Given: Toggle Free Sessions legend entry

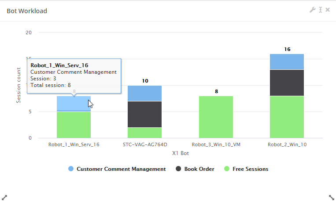Looking at the screenshot, I should 246,169.
